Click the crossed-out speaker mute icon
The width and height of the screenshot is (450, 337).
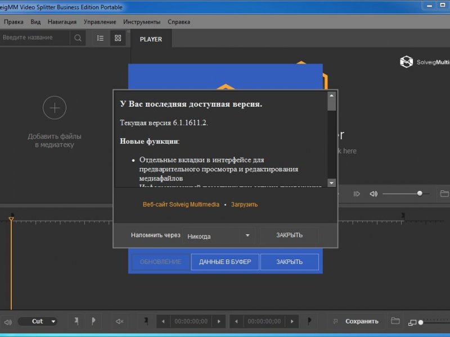point(119,321)
